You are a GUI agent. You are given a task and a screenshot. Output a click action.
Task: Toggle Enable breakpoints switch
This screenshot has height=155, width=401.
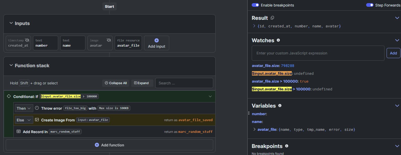point(255,5)
